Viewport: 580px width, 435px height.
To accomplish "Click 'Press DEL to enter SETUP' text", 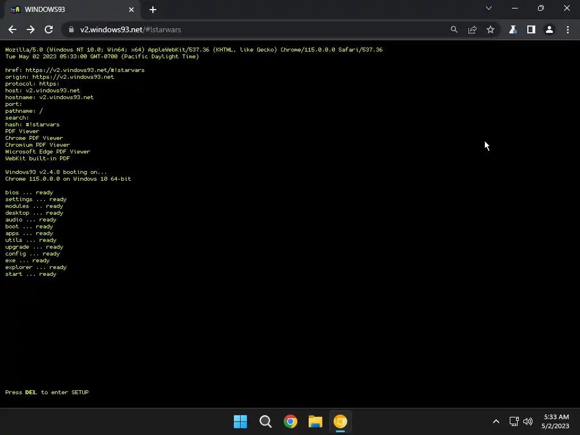I will coord(47,393).
